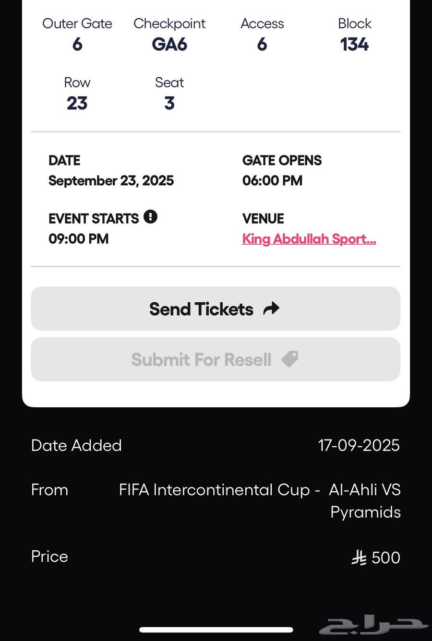Screen dimensions: 432x641
Task: Tap the home indicator bar
Action: click(216, 629)
